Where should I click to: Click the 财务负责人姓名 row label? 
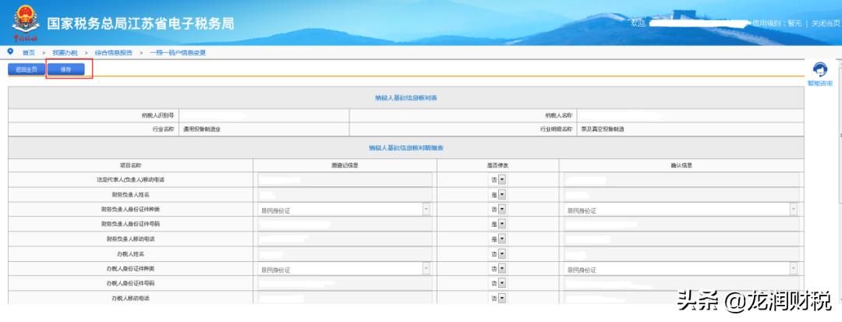pyautogui.click(x=130, y=195)
